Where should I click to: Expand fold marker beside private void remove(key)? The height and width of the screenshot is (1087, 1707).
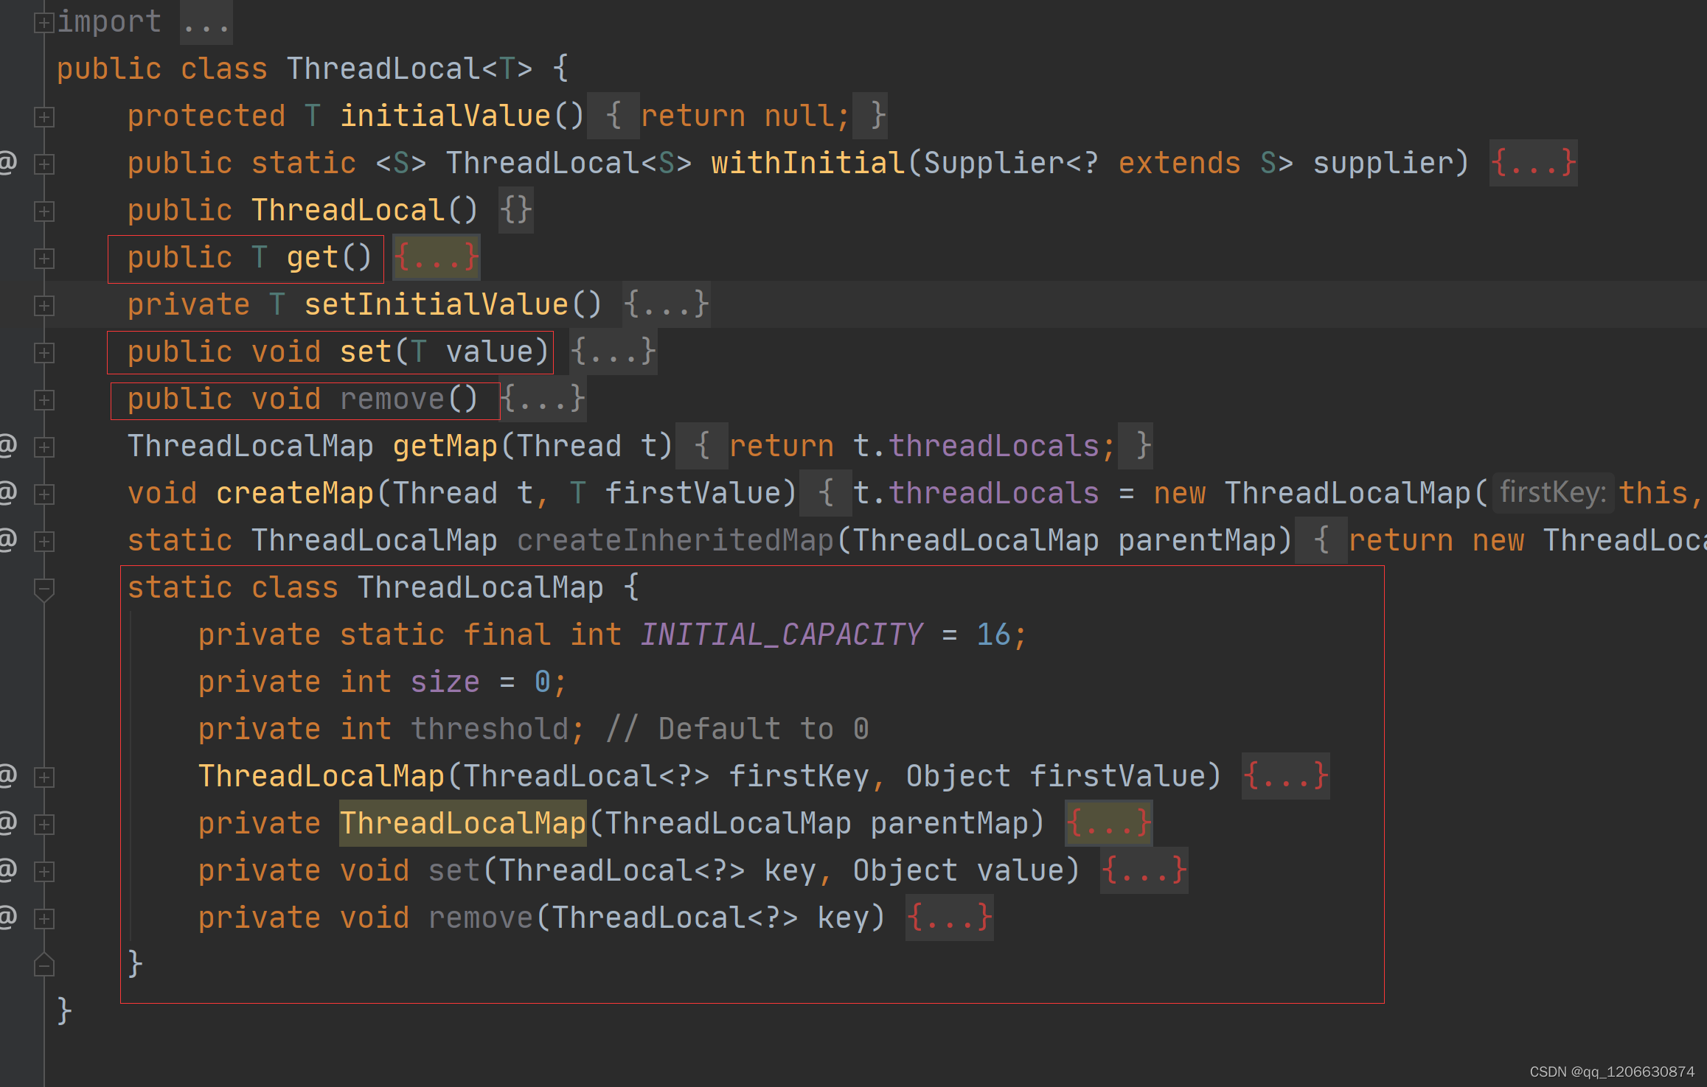coord(44,919)
